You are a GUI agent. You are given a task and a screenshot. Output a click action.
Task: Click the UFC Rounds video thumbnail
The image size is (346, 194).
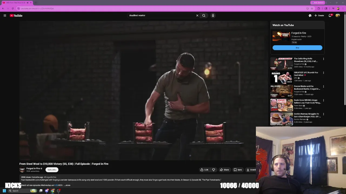coord(281,77)
